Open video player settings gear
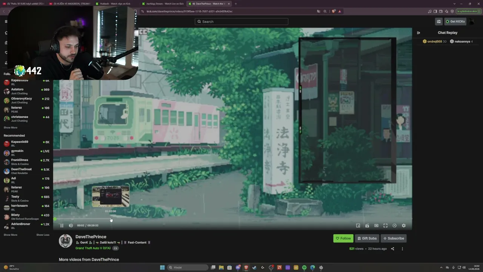Viewport: 483px width, 272px height. (x=404, y=226)
